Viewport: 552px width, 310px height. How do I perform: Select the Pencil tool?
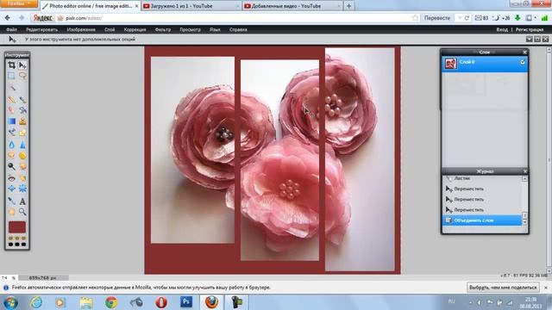coord(11,100)
